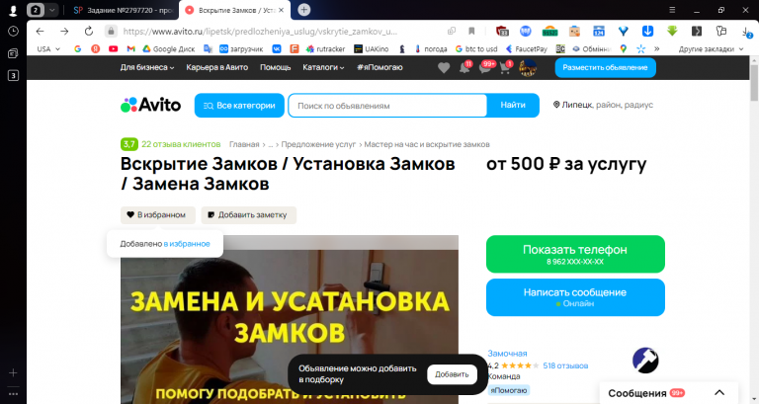The height and width of the screenshot is (404, 759).
Task: Open the Предложение услуг breadcrumb
Action: (x=318, y=144)
